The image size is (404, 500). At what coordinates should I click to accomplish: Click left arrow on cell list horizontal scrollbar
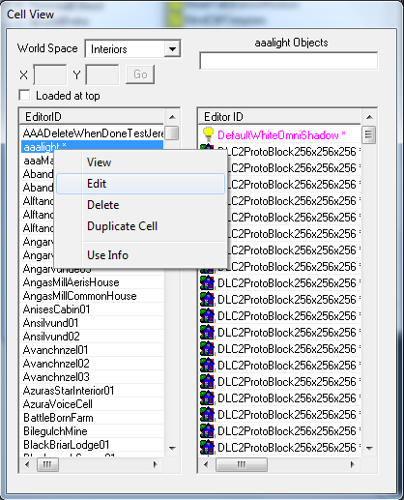pos(27,464)
